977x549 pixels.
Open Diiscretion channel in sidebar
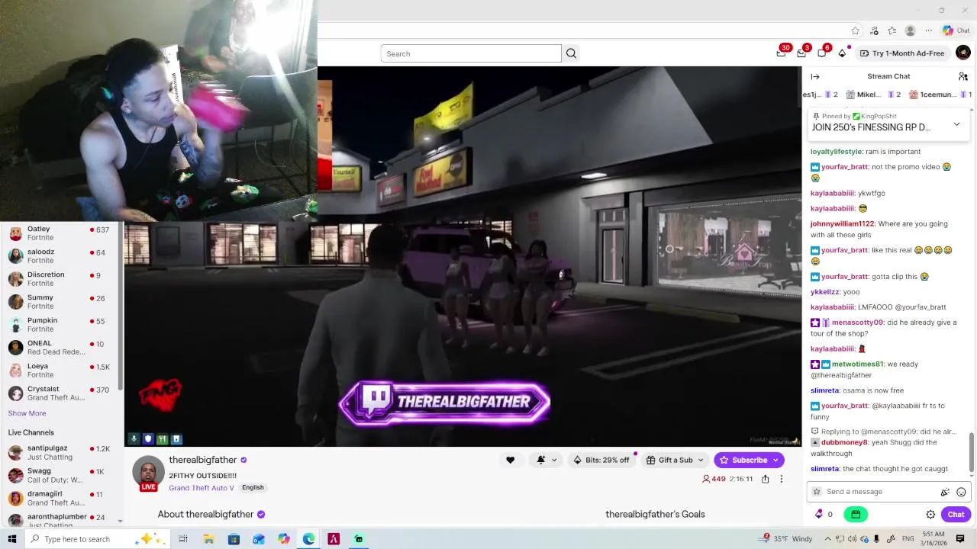61,279
